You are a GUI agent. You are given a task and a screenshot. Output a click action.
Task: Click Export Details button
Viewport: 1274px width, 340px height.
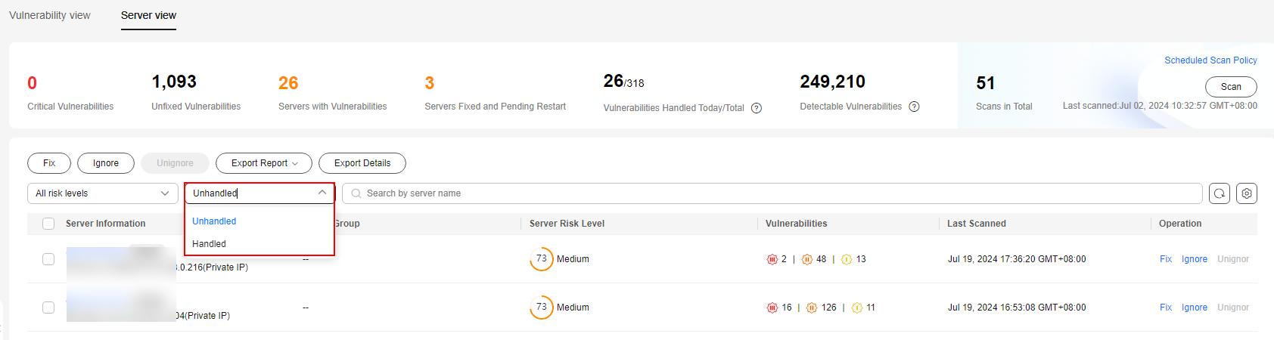pos(362,163)
